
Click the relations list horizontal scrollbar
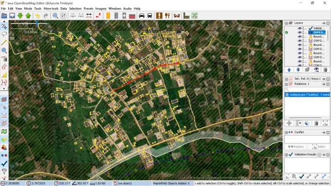305,118
